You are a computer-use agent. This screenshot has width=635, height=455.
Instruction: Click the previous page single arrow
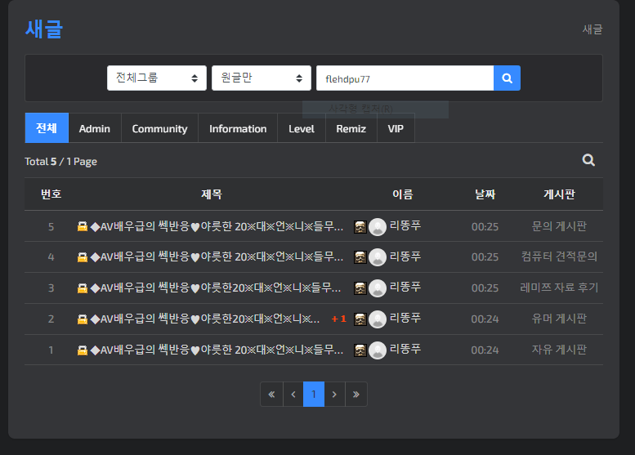293,395
